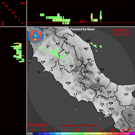
Task: Click the LT city label on the map
Action: (76, 94)
